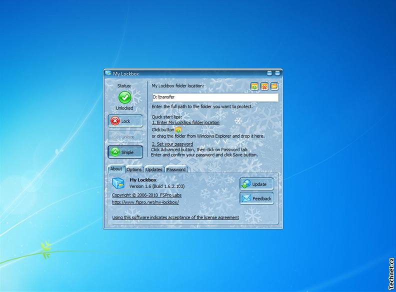Viewport: 396px width, 292px height.
Task: Click the My Lockbox title bar icon
Action: (108, 73)
